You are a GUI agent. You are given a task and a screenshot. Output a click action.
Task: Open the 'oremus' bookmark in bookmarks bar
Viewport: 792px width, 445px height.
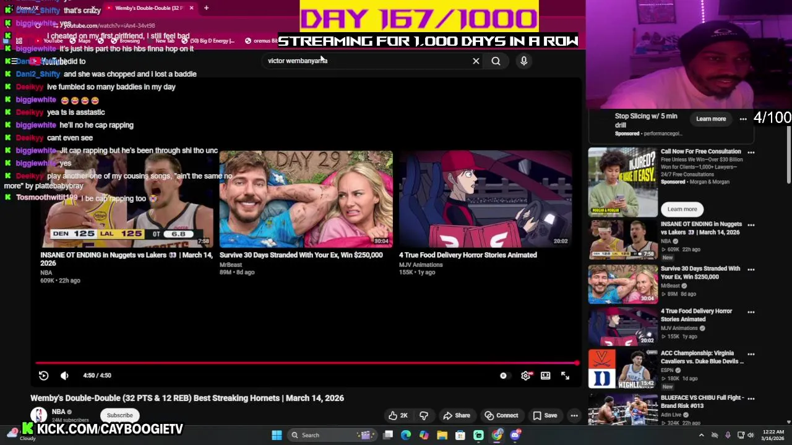pos(262,41)
